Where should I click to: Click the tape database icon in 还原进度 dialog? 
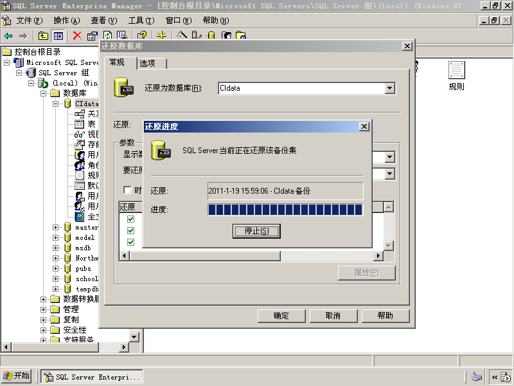(161, 151)
